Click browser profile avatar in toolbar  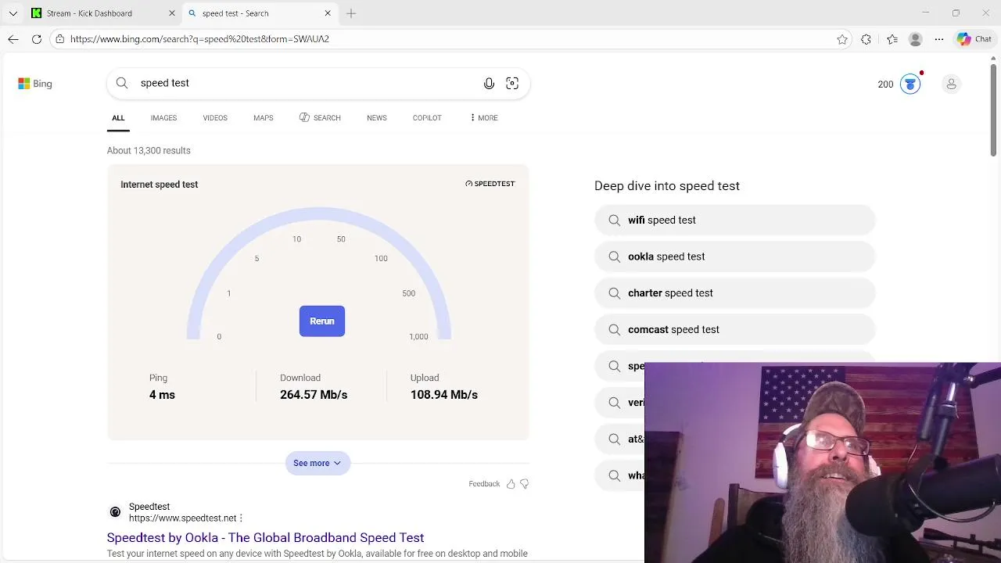(916, 39)
